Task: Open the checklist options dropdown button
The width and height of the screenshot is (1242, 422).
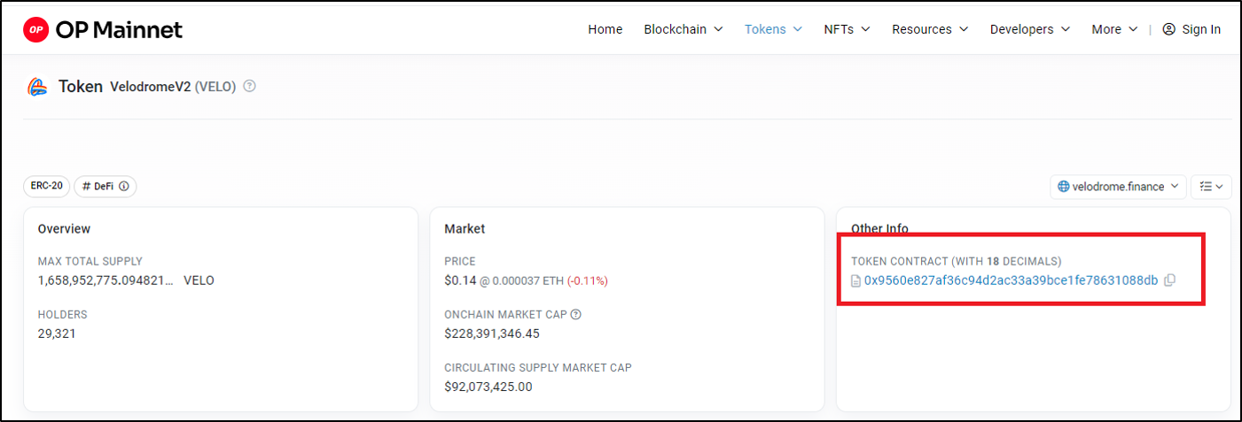Action: click(x=1210, y=187)
